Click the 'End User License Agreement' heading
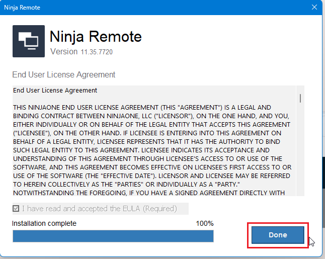 63,74
